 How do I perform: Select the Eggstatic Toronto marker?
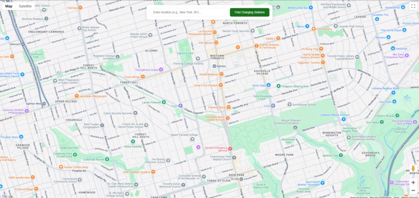[x=323, y=62]
